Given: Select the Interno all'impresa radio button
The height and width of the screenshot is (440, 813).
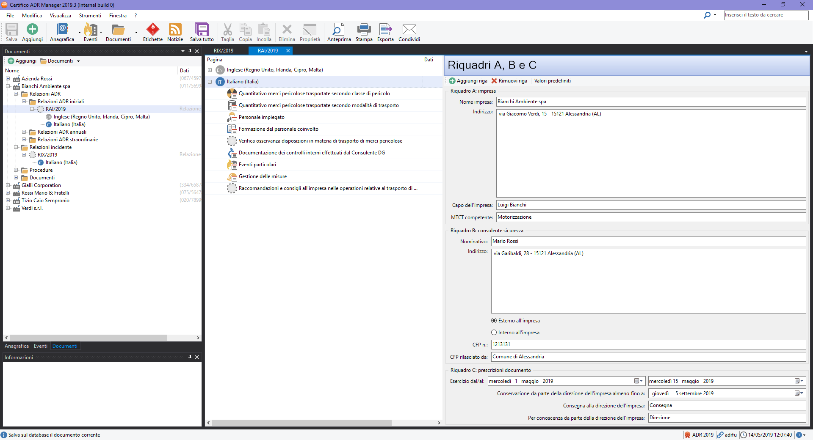Looking at the screenshot, I should tap(494, 333).
